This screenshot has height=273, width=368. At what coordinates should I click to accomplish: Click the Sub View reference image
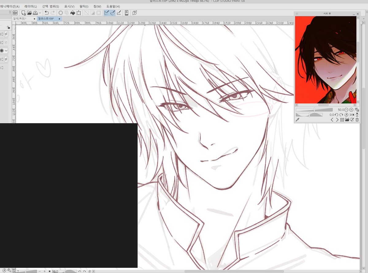(x=326, y=60)
